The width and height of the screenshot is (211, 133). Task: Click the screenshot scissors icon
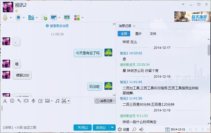coord(64,101)
